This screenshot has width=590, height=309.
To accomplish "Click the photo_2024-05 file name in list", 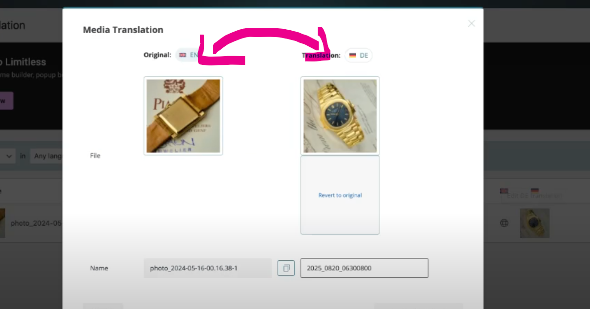I will (37, 223).
